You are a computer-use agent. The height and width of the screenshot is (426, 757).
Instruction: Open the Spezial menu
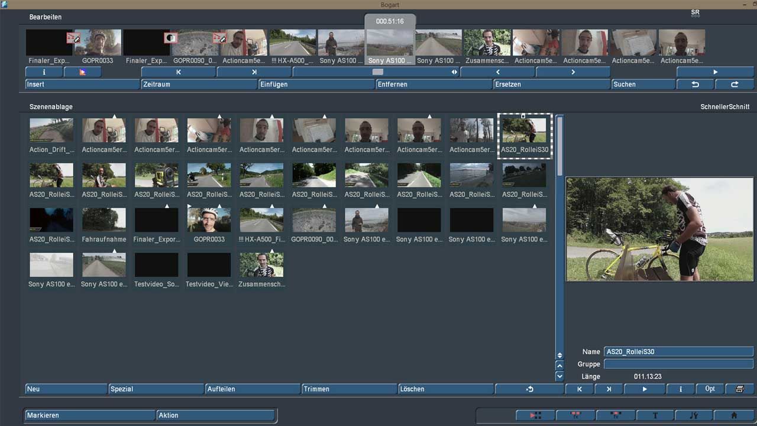[x=156, y=389]
